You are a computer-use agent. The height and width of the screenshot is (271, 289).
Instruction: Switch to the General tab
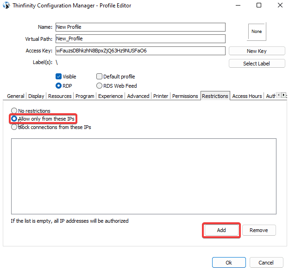coord(16,96)
